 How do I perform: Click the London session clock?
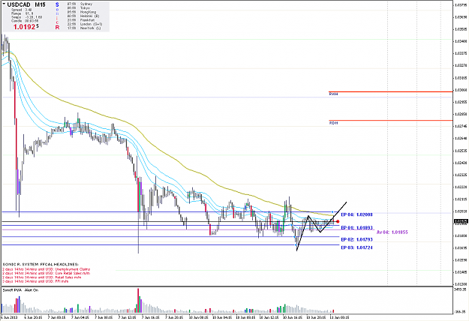click(x=85, y=24)
